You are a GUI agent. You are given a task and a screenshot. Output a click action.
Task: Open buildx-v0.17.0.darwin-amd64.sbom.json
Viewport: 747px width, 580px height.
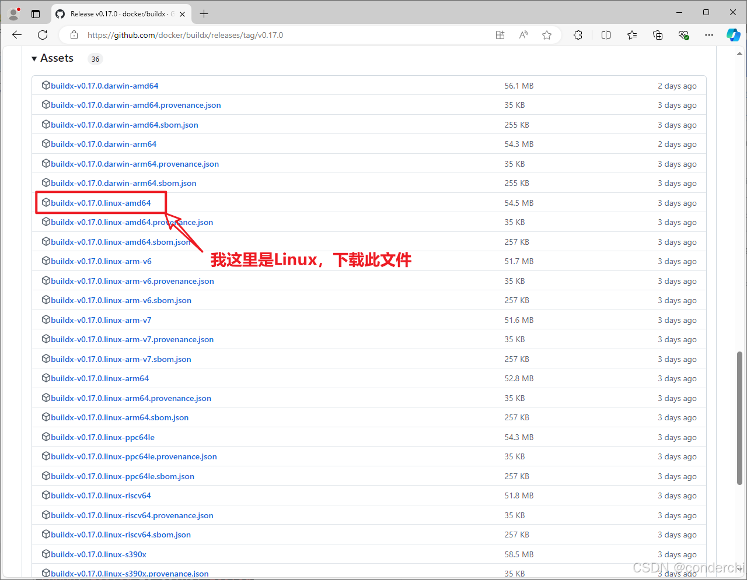[x=124, y=125]
